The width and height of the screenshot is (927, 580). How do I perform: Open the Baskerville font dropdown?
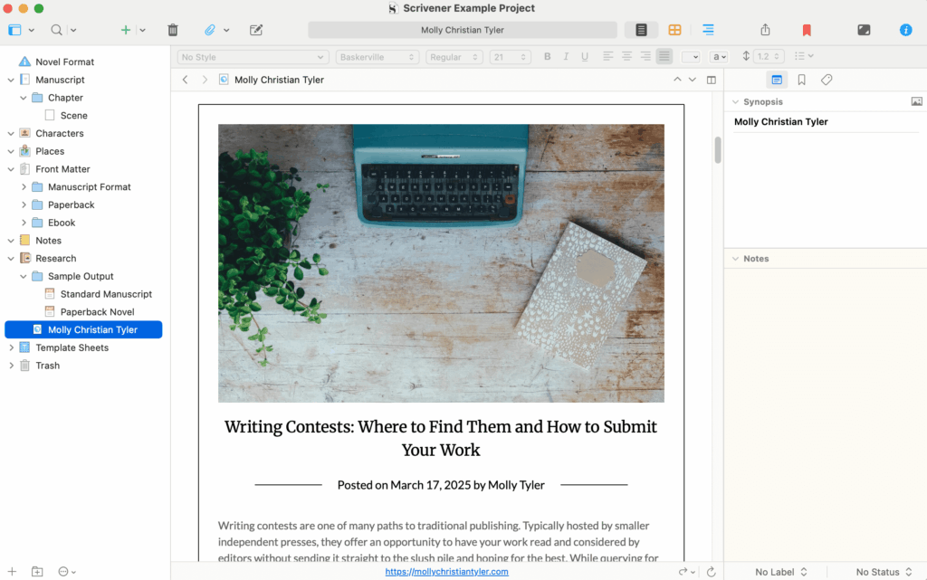[377, 57]
